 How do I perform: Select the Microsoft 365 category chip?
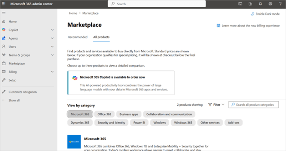[x=80, y=114]
